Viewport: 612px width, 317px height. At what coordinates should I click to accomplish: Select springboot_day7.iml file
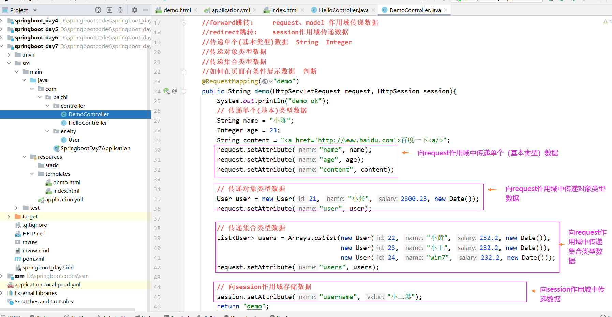[x=48, y=268]
